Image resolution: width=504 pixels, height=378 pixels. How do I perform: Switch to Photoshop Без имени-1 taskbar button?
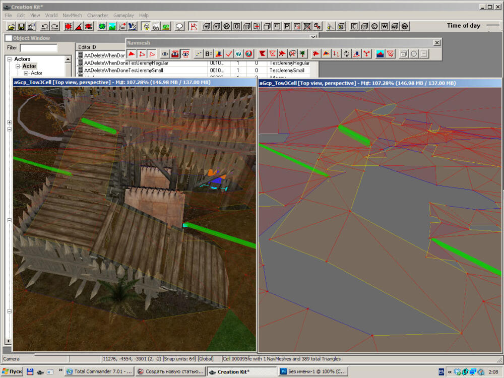313,371
